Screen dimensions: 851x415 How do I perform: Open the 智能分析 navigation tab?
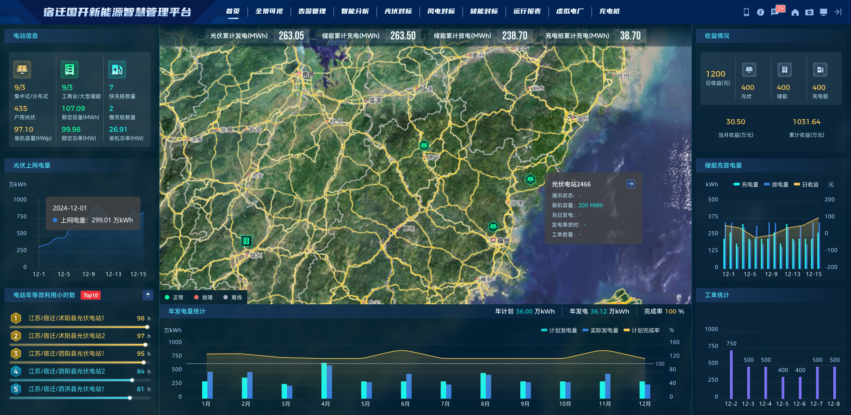click(x=355, y=12)
